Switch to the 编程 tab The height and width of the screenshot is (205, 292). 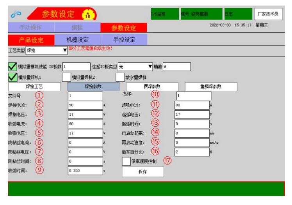tap(77, 28)
